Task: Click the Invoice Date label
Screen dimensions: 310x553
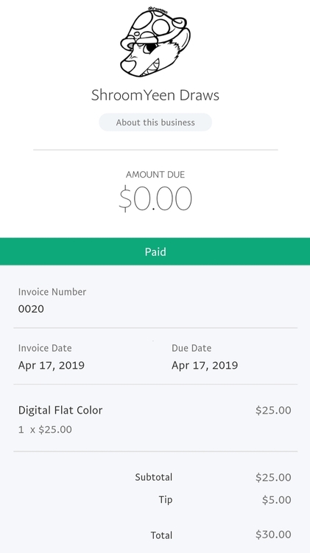Action: (x=45, y=348)
